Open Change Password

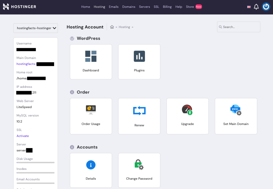tap(139, 170)
